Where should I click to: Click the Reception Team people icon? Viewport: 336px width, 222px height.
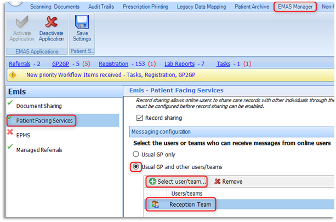click(155, 205)
